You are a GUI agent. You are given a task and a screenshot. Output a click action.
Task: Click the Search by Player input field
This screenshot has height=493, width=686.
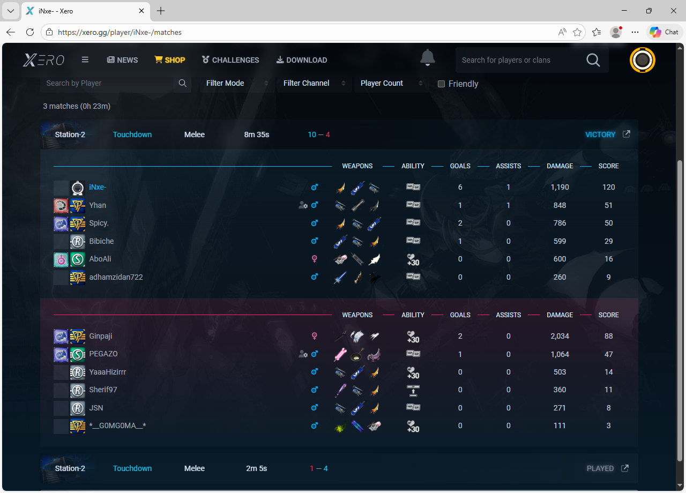click(107, 83)
